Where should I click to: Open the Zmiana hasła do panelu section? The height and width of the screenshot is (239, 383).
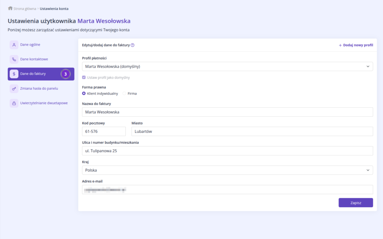(x=39, y=89)
